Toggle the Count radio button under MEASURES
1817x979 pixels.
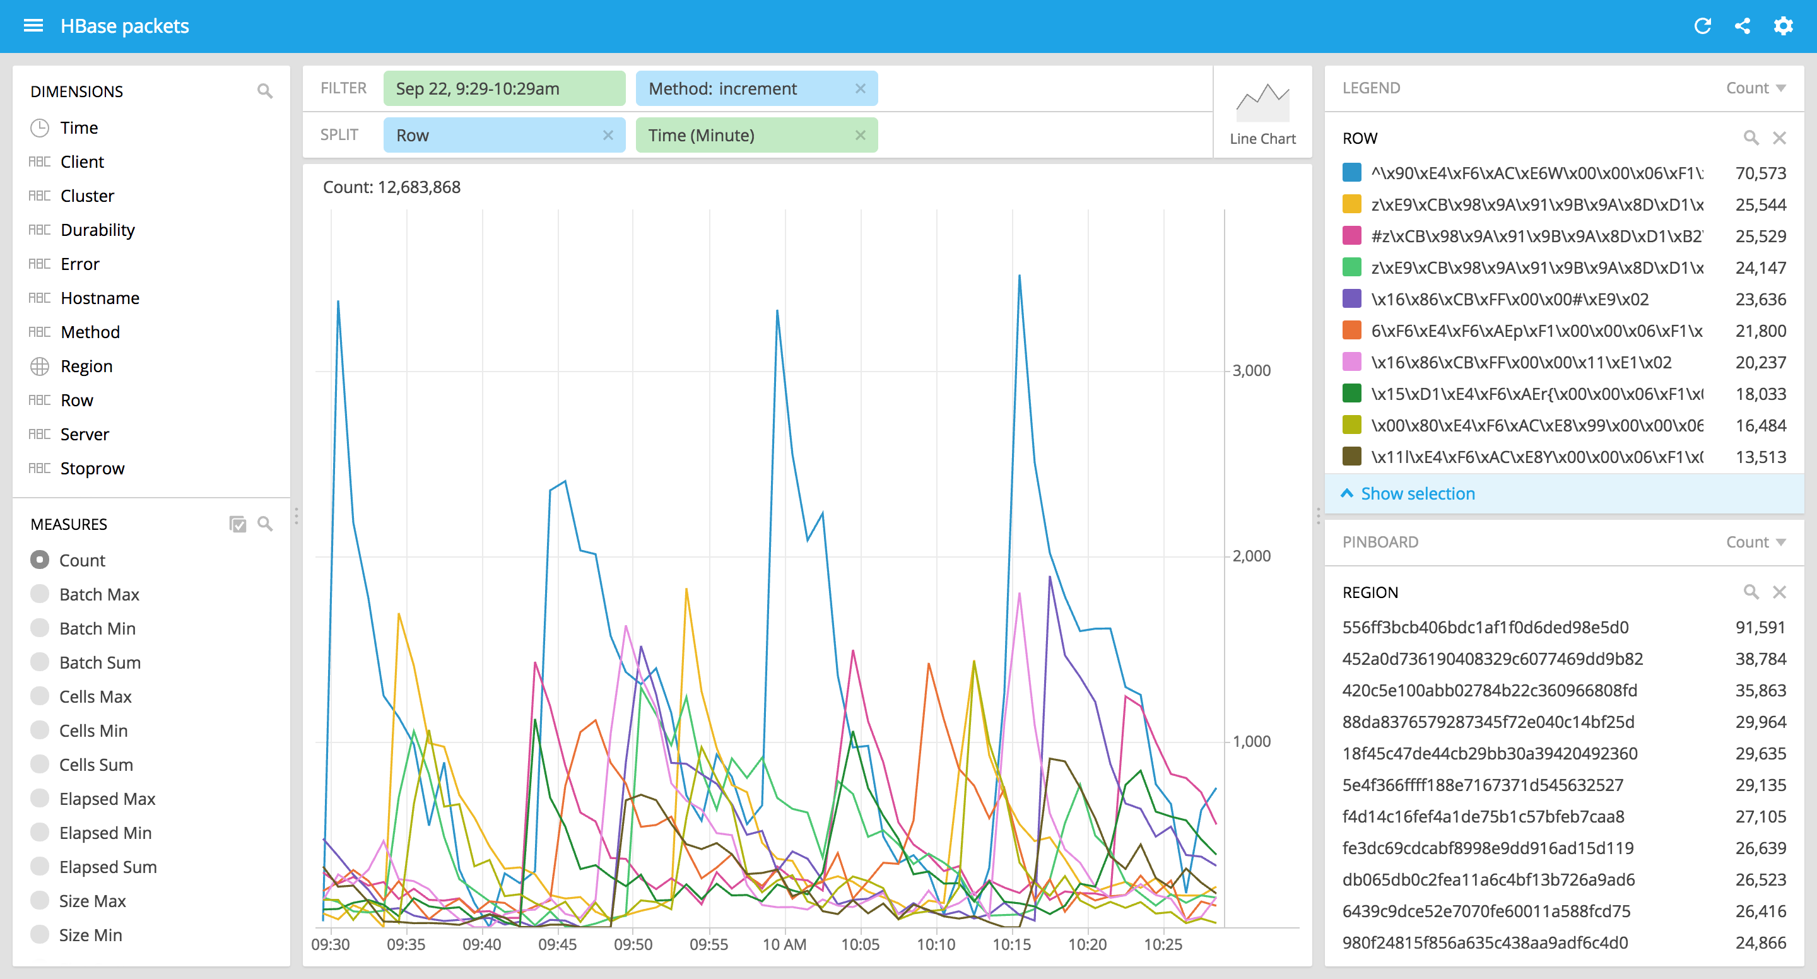38,558
